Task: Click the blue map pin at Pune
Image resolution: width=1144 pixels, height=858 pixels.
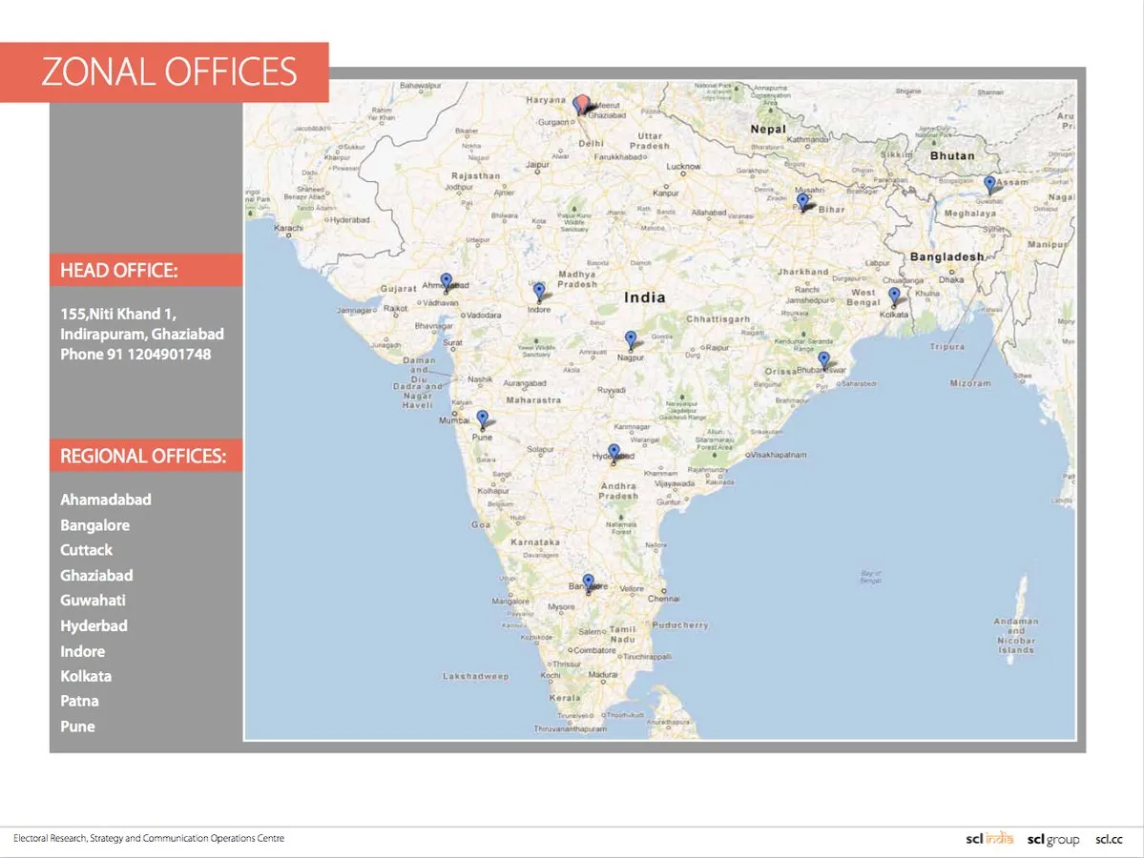Action: click(x=482, y=419)
